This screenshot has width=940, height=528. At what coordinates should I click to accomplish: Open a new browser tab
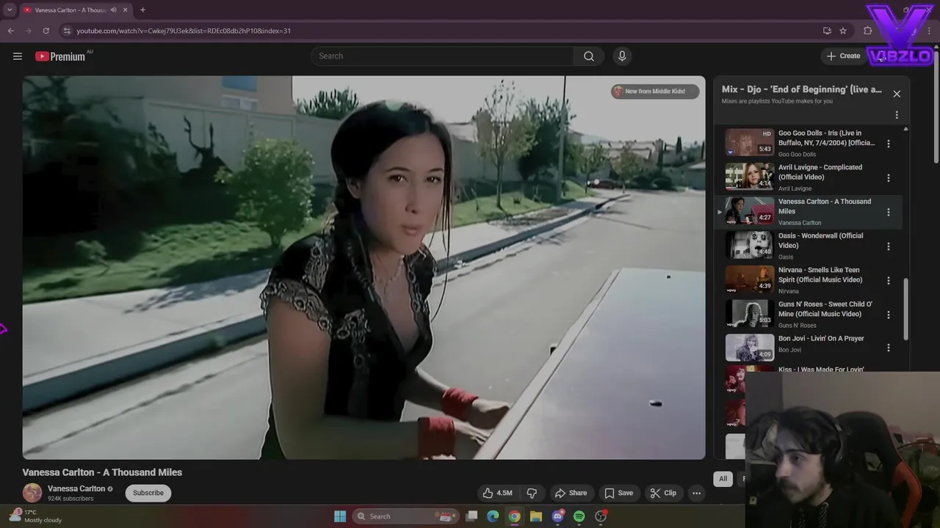[x=142, y=10]
